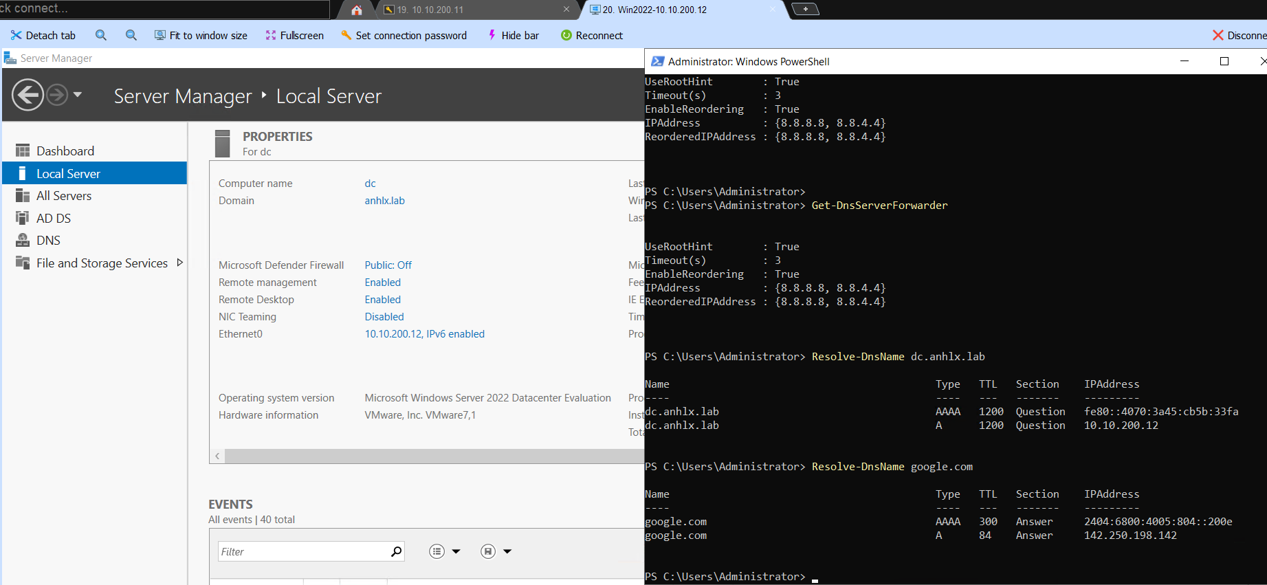
Task: Select DNS in the Server Manager sidebar
Action: click(x=48, y=241)
